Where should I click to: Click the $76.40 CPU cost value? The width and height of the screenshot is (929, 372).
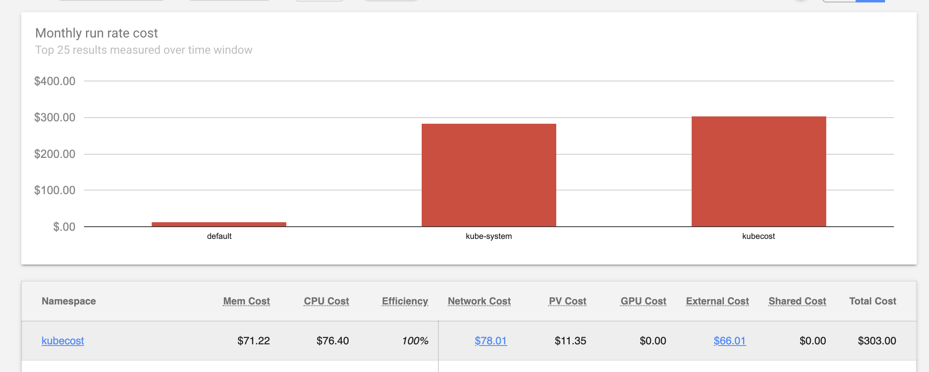(x=333, y=341)
